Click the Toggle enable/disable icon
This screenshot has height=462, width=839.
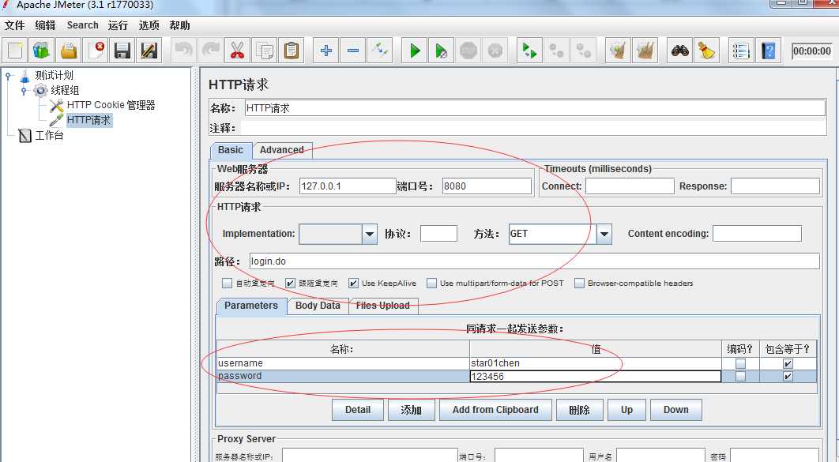point(380,51)
